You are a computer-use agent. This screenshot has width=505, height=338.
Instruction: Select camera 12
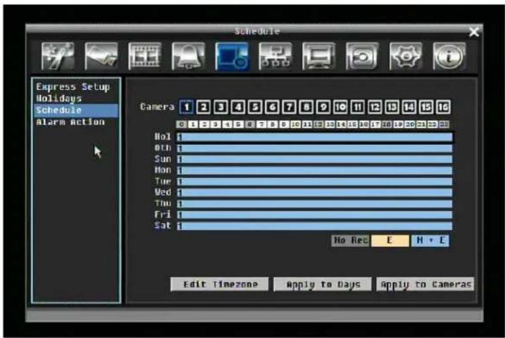point(375,107)
